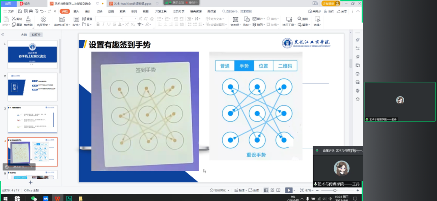This screenshot has width=437, height=201.
Task: Open the Insert (插入) ribbon tab
Action: pos(76,11)
